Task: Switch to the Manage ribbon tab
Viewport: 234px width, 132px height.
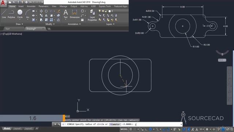Action: point(63,6)
